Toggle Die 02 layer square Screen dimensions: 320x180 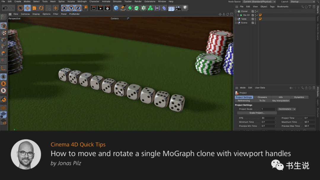coord(253,15)
